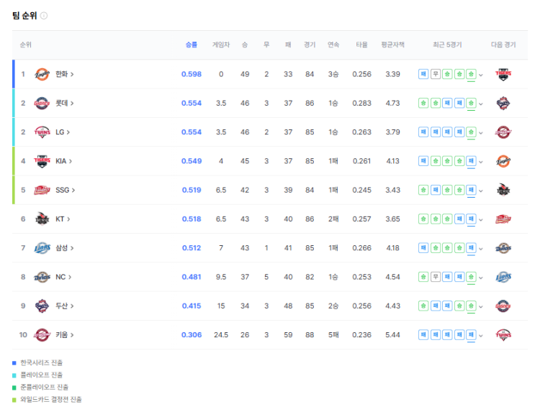Click the 삼성 Lions team logo in the 순위 column
This screenshot has height=412, width=535.
[x=42, y=248]
